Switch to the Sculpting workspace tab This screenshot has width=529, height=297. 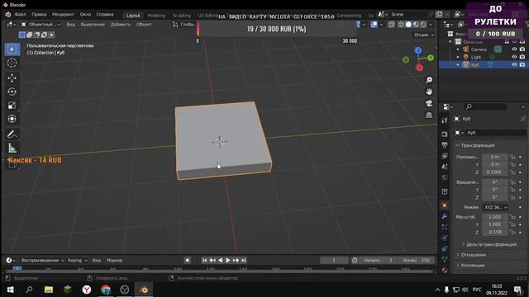[182, 16]
